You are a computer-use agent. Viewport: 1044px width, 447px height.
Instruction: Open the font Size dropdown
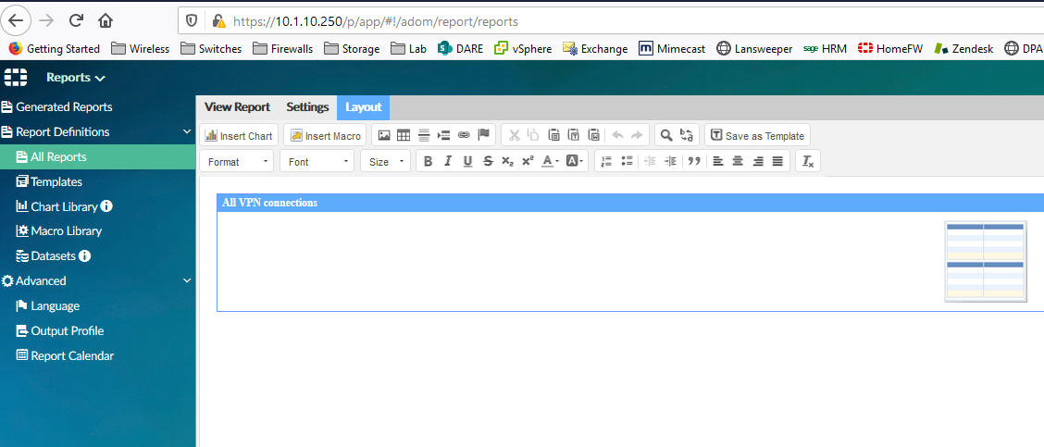coord(386,161)
